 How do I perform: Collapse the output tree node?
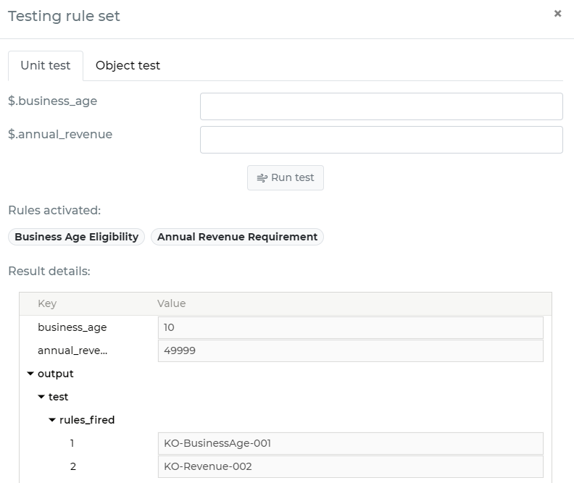pyautogui.click(x=30, y=374)
